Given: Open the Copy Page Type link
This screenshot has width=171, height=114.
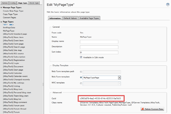Looking at the screenshot, I should coord(10,14).
